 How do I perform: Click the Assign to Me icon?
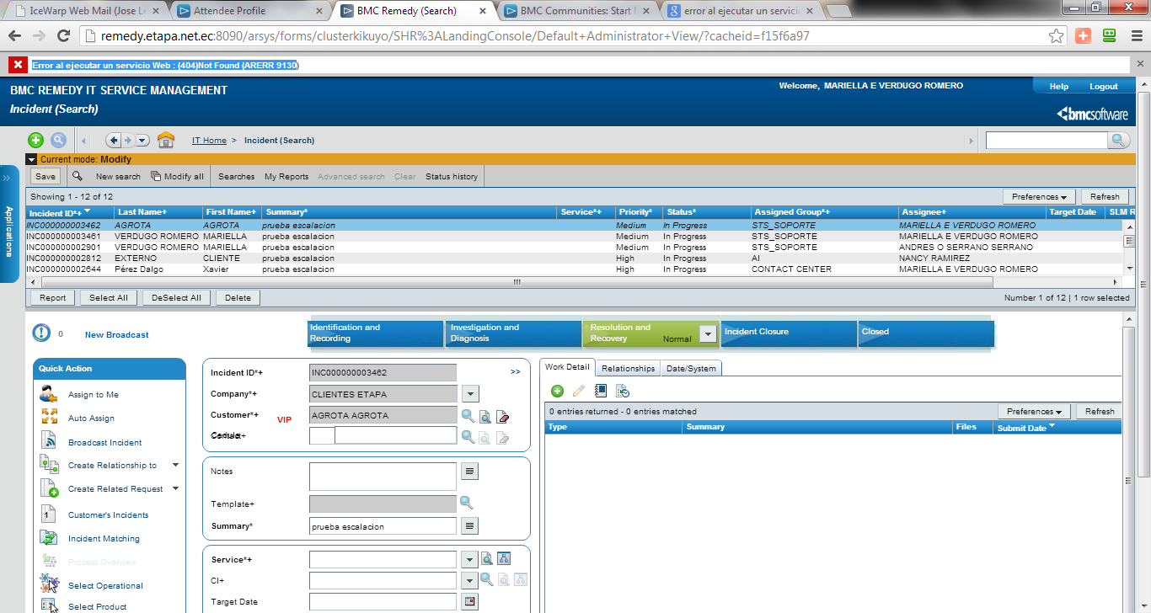pos(49,394)
